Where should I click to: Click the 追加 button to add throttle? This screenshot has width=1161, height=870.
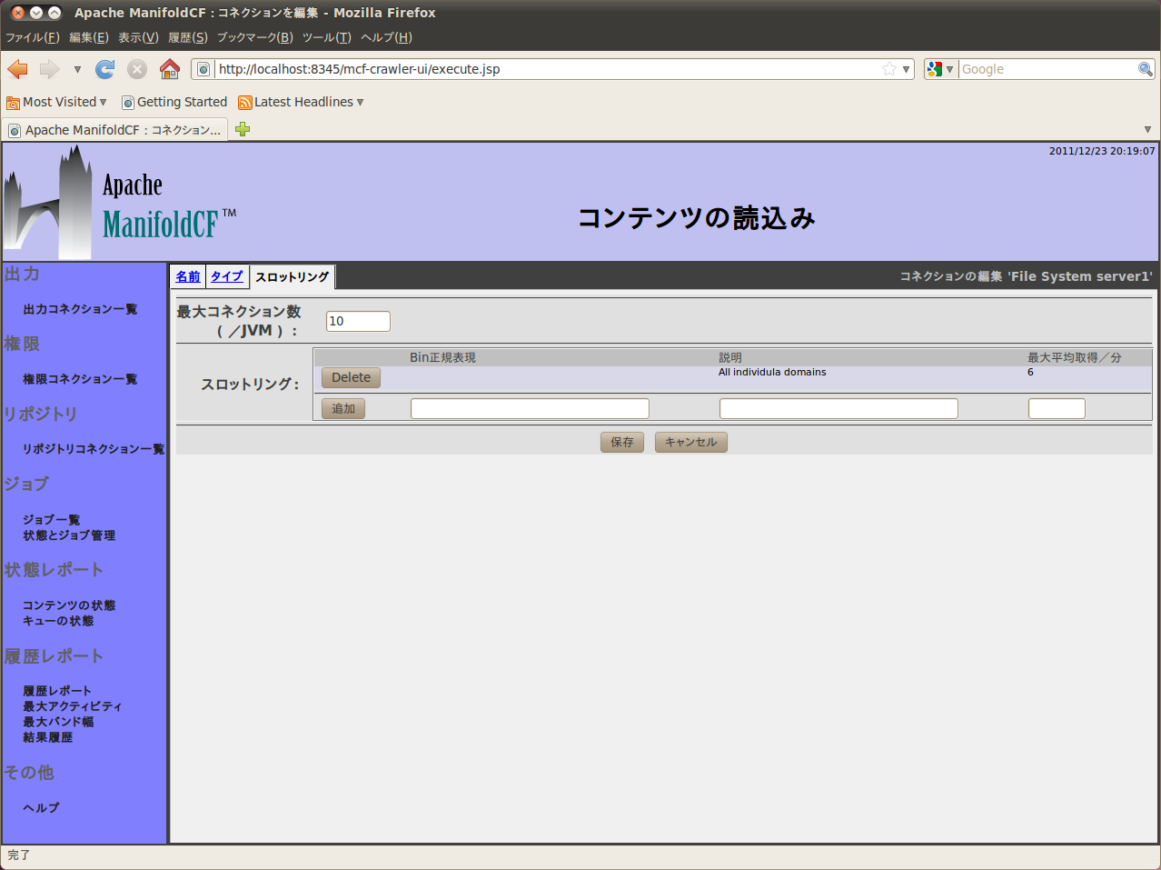point(343,409)
